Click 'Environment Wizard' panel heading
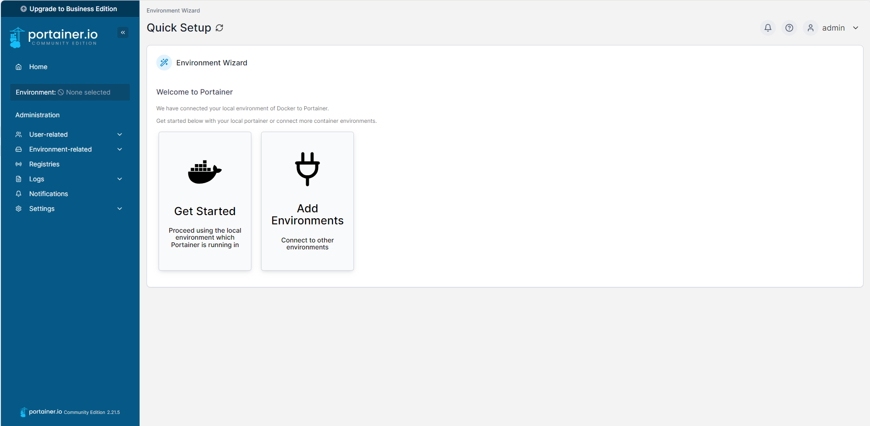The height and width of the screenshot is (426, 870). click(212, 63)
